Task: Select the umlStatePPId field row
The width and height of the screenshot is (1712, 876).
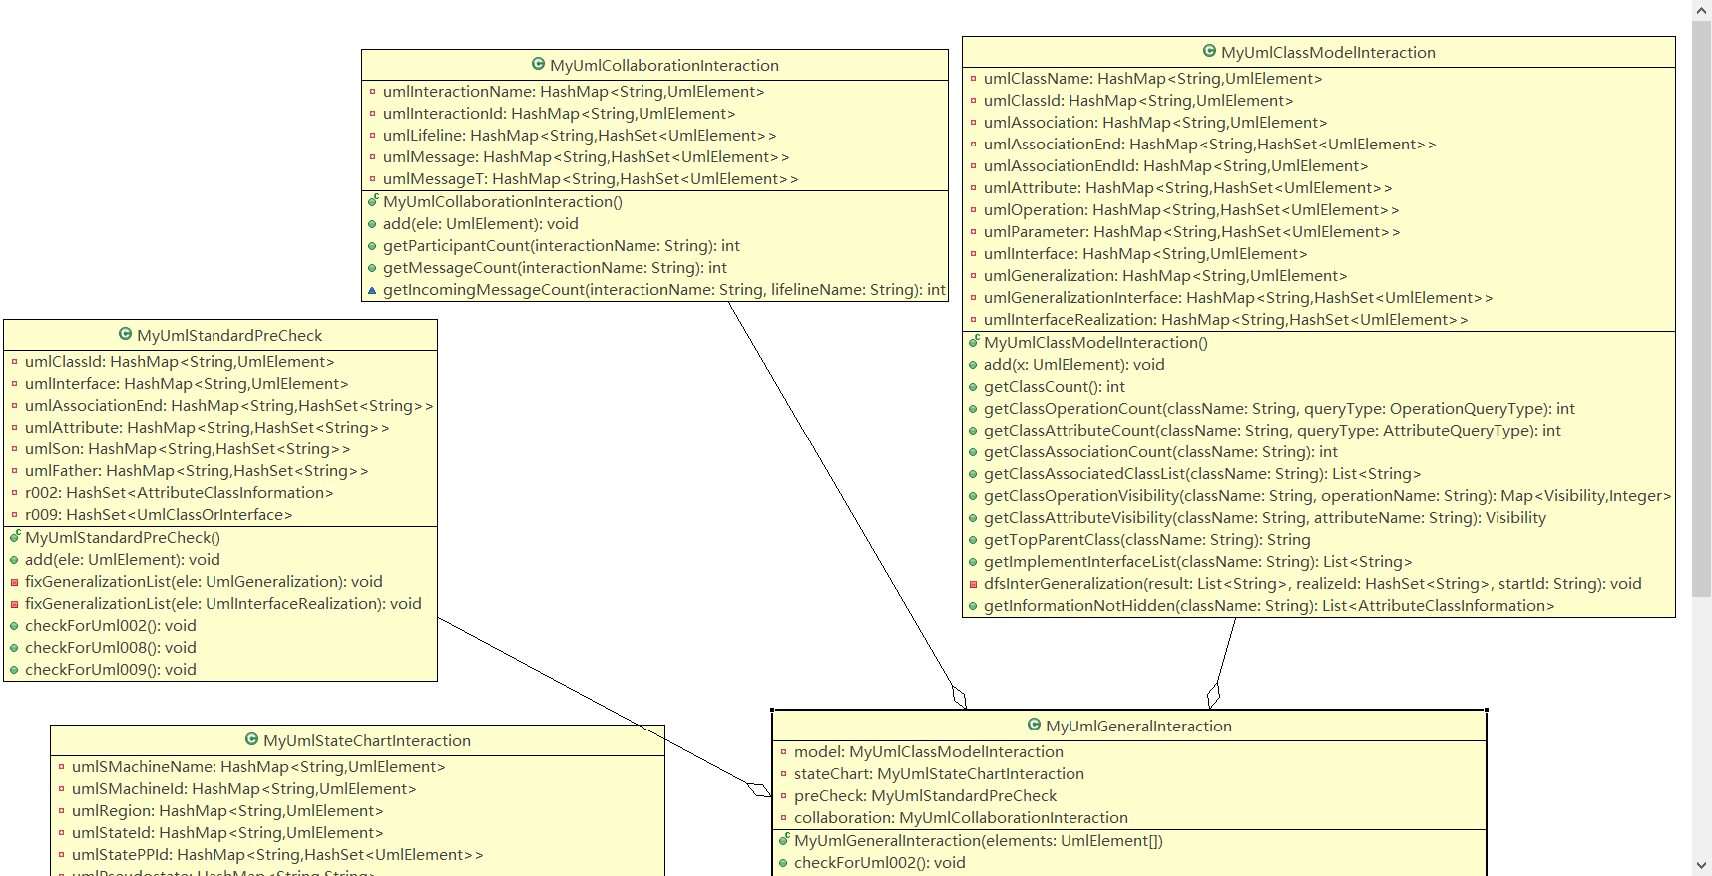Action: pyautogui.click(x=277, y=855)
